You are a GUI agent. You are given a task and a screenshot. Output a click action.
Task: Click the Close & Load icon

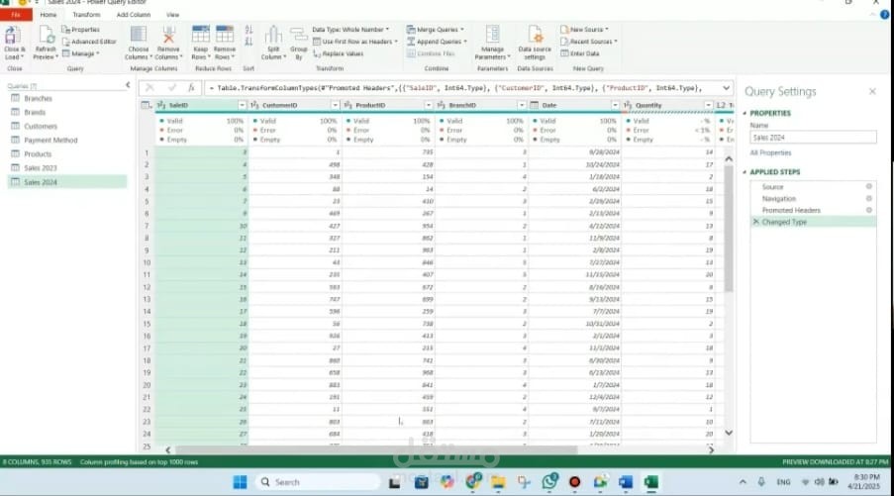(x=12, y=37)
